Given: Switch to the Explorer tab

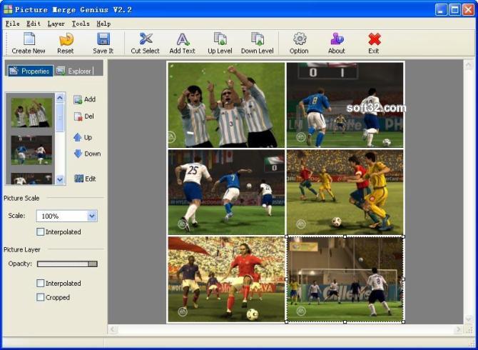Looking at the screenshot, I should click(74, 71).
